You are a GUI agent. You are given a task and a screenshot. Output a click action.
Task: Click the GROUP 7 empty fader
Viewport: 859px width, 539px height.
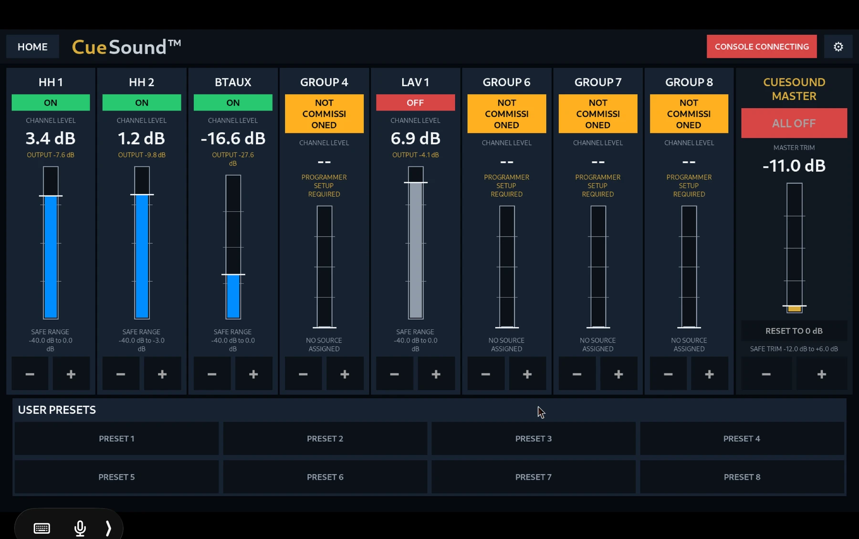tap(598, 267)
